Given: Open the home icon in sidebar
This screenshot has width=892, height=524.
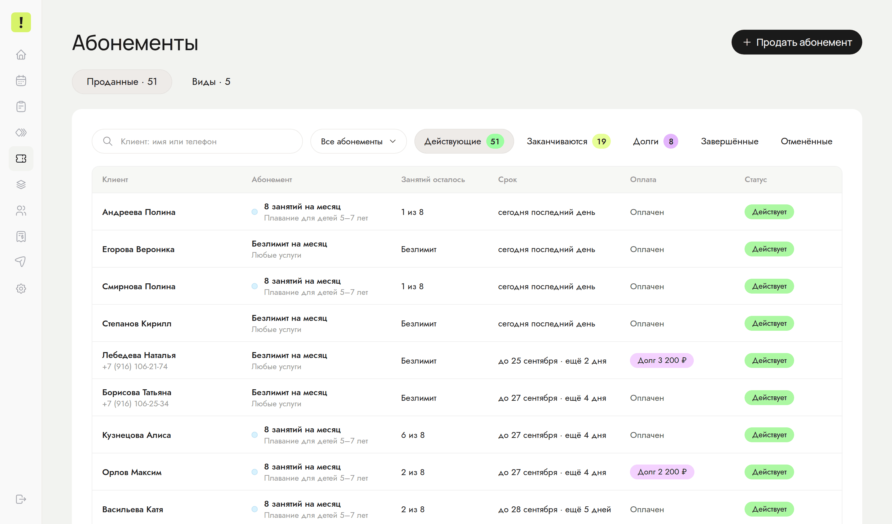Looking at the screenshot, I should click(21, 55).
